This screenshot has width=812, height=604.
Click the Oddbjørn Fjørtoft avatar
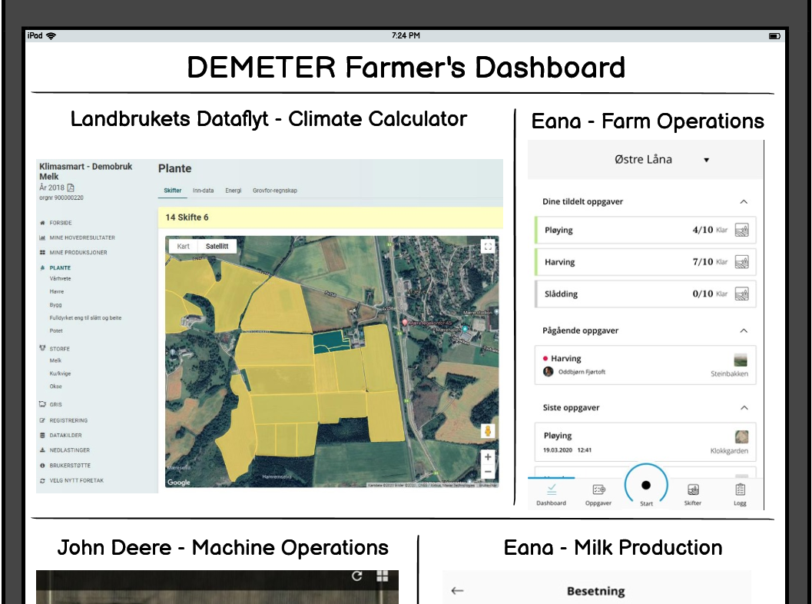[x=548, y=371]
